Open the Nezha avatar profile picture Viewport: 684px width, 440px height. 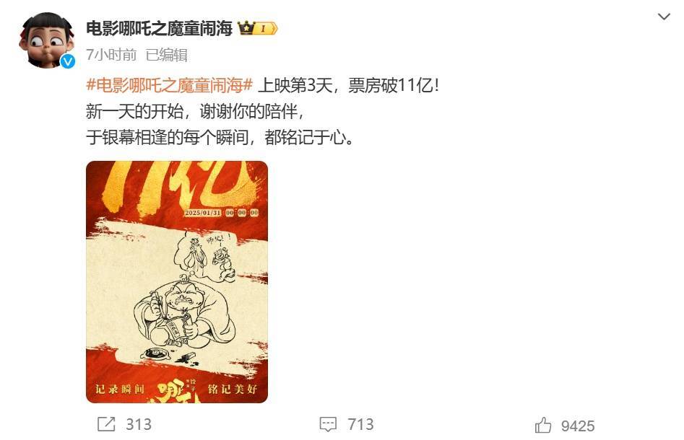(x=46, y=40)
